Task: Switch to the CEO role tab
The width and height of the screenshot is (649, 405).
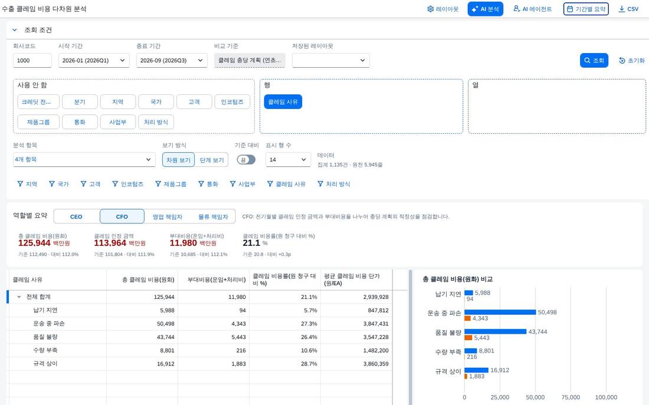Action: (x=76, y=216)
